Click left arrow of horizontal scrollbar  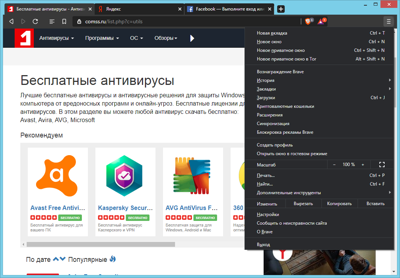(x=23, y=244)
